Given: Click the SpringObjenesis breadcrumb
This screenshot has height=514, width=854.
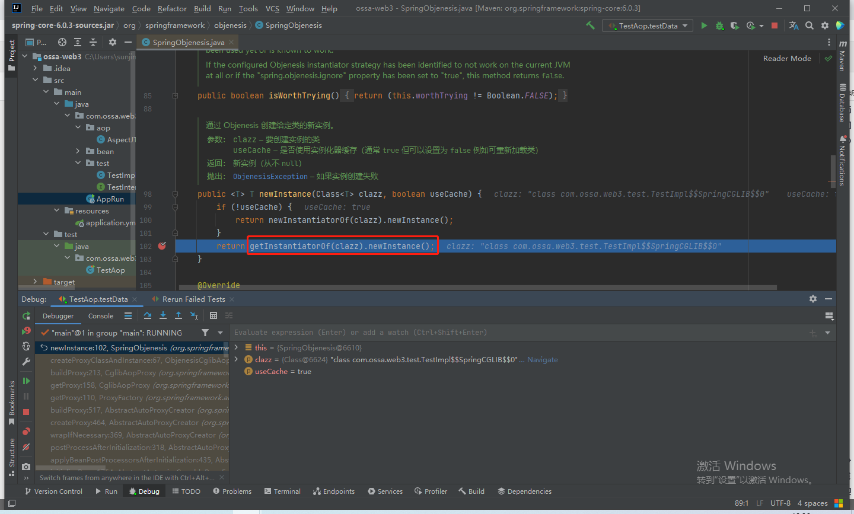Looking at the screenshot, I should coord(289,25).
